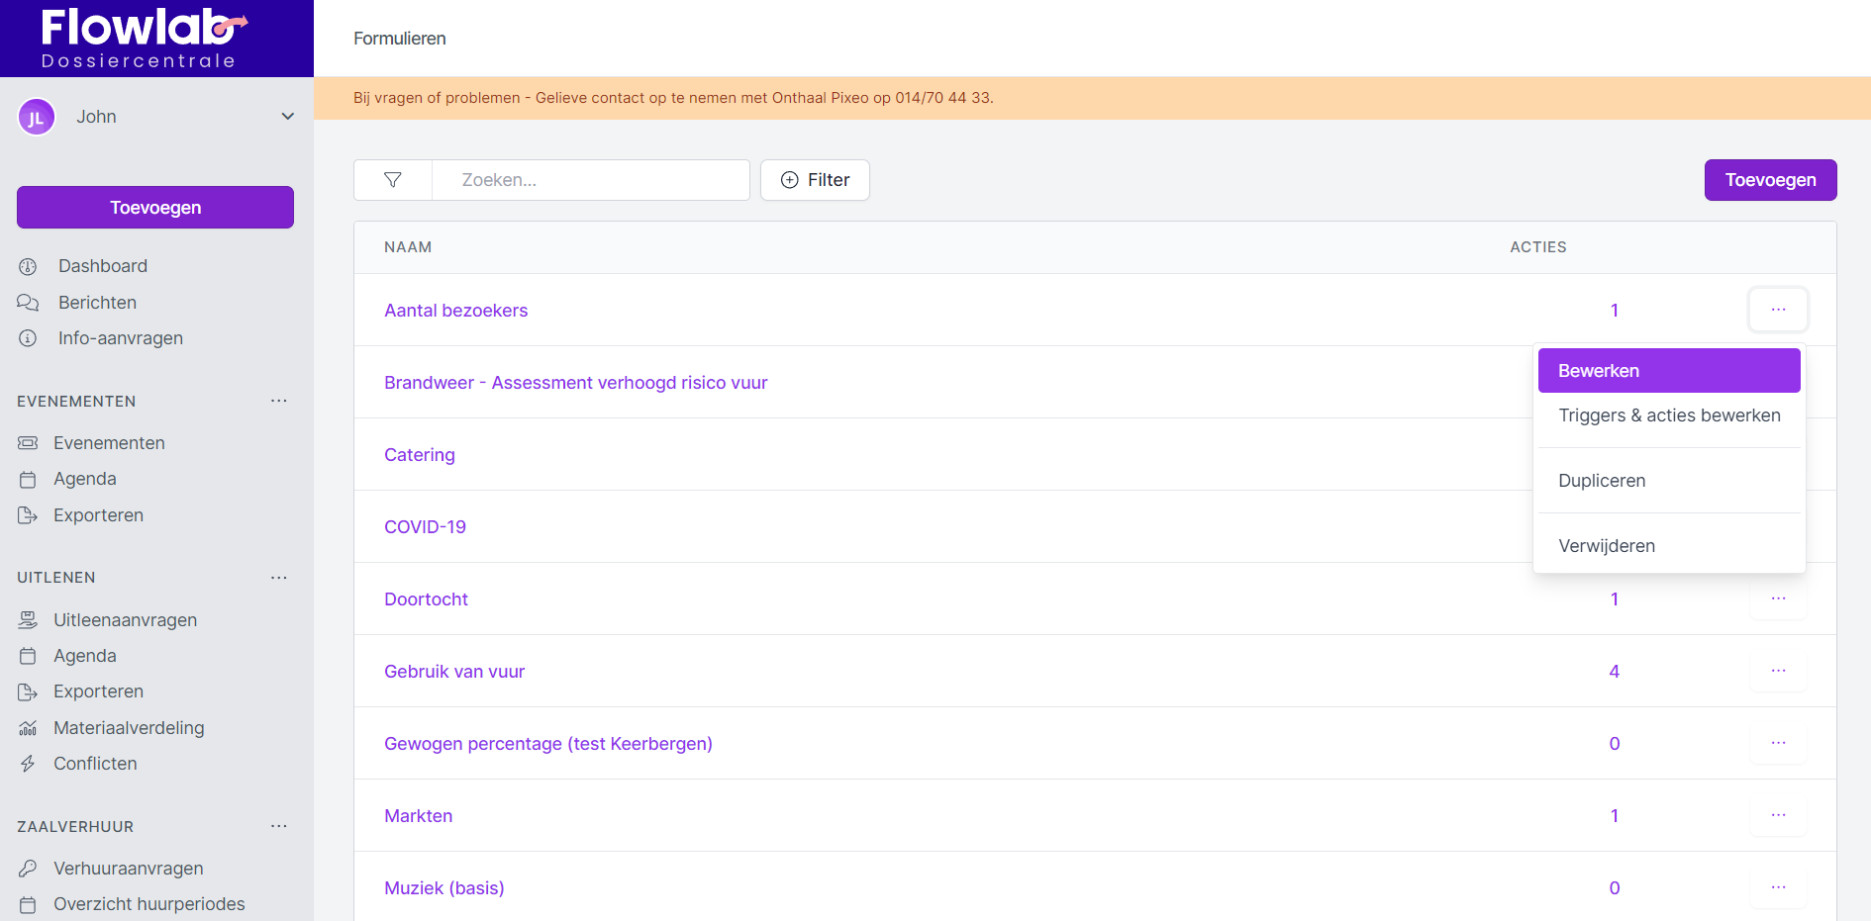The image size is (1871, 921).
Task: Open the Evenementen section options menu
Action: coord(279,402)
